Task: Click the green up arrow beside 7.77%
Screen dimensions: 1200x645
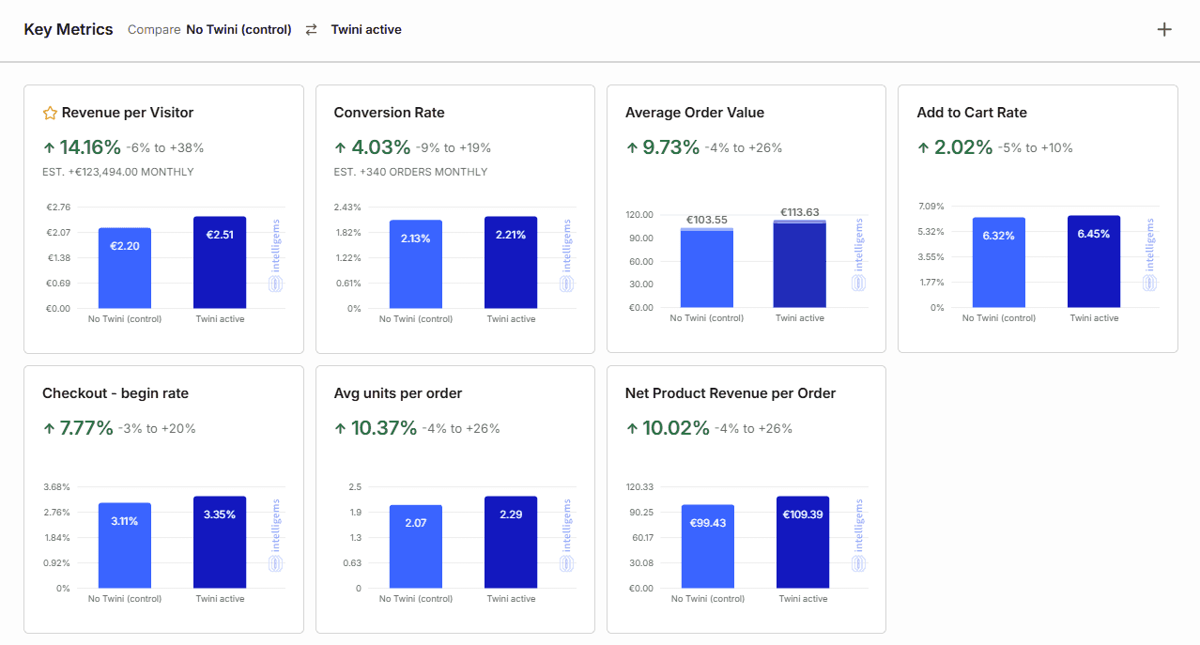Action: click(x=49, y=428)
